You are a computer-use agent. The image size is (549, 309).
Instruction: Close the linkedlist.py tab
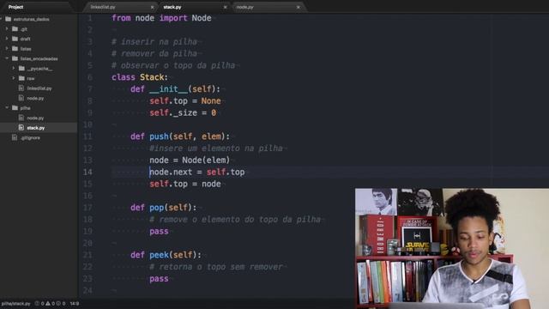click(152, 7)
